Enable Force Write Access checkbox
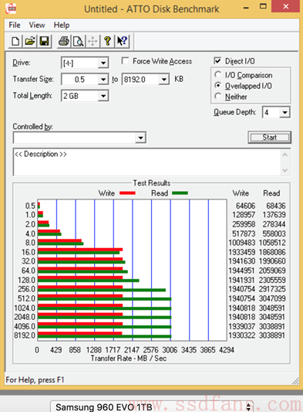This screenshot has height=412, width=303. (x=126, y=61)
